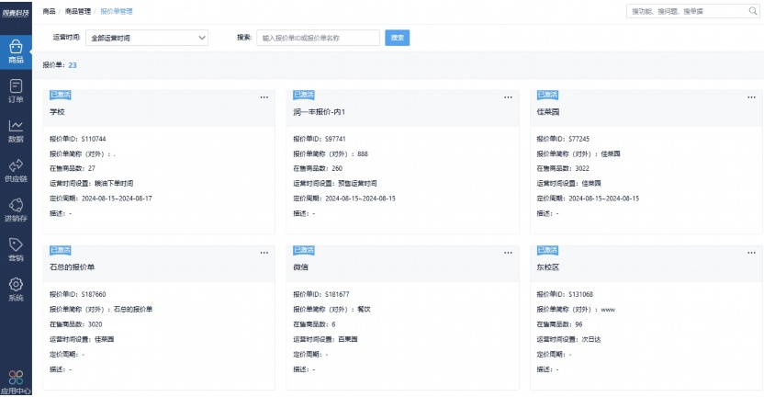Click the 已激活 tag on 润一丰报价-内1 card
Image resolution: width=764 pixels, height=397 pixels.
pos(304,95)
